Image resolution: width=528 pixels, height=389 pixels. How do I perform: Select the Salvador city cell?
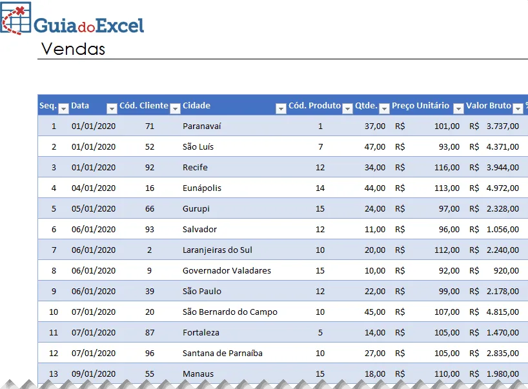coord(234,229)
